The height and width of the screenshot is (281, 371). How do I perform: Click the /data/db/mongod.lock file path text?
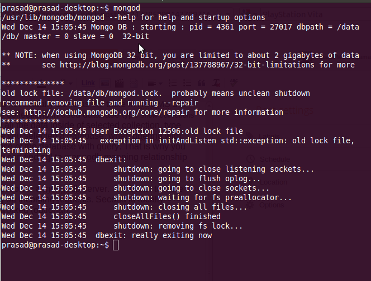tap(113, 93)
